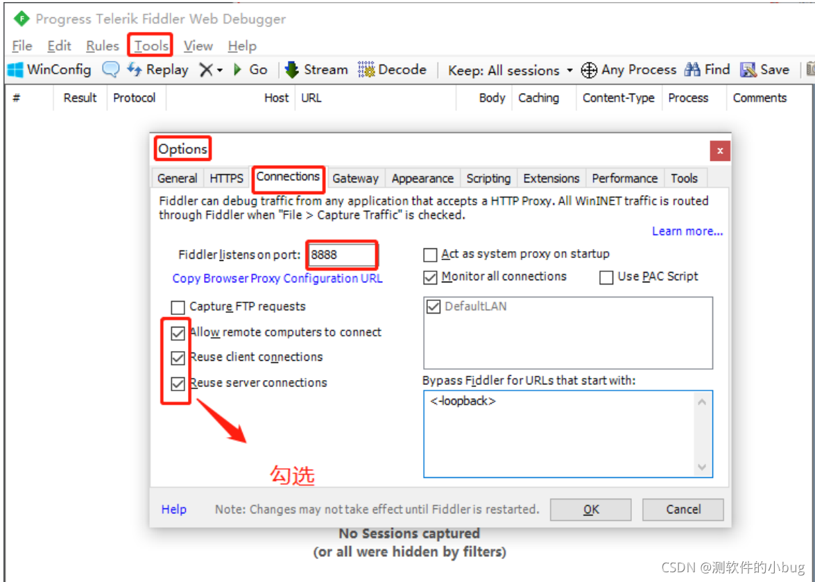Confirm settings with the OK button
815x582 pixels.
(591, 509)
